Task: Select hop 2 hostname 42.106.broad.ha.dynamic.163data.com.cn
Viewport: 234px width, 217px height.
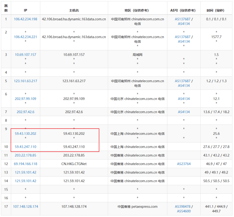Action: click(74, 37)
